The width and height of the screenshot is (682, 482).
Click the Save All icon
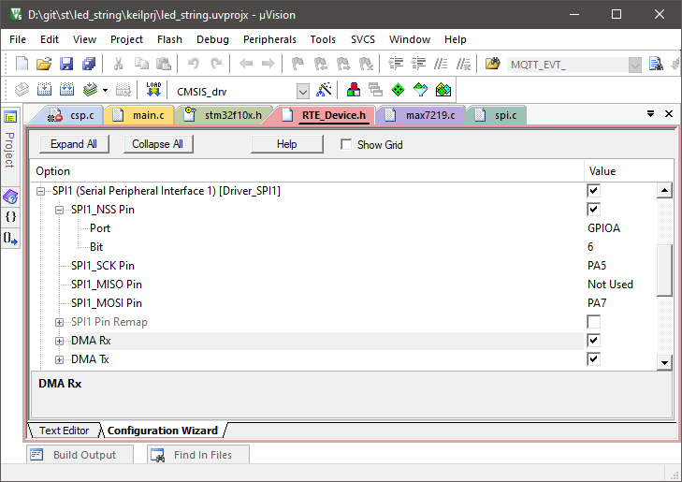point(89,64)
